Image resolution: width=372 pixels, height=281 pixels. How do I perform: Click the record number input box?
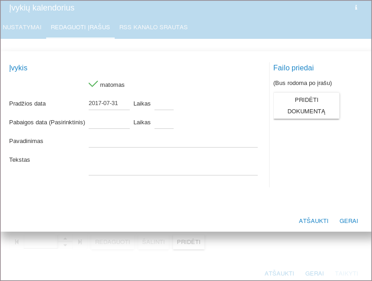coord(41,242)
